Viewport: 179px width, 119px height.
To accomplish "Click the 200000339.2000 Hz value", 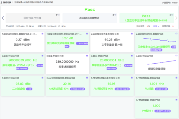I will tap(23, 60).
